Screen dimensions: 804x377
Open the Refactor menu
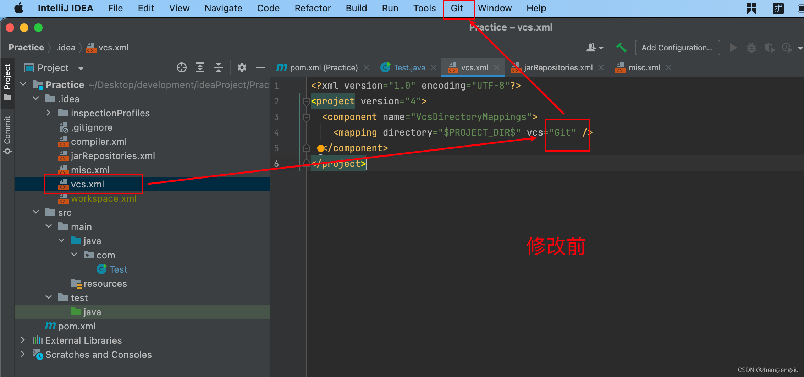[313, 8]
